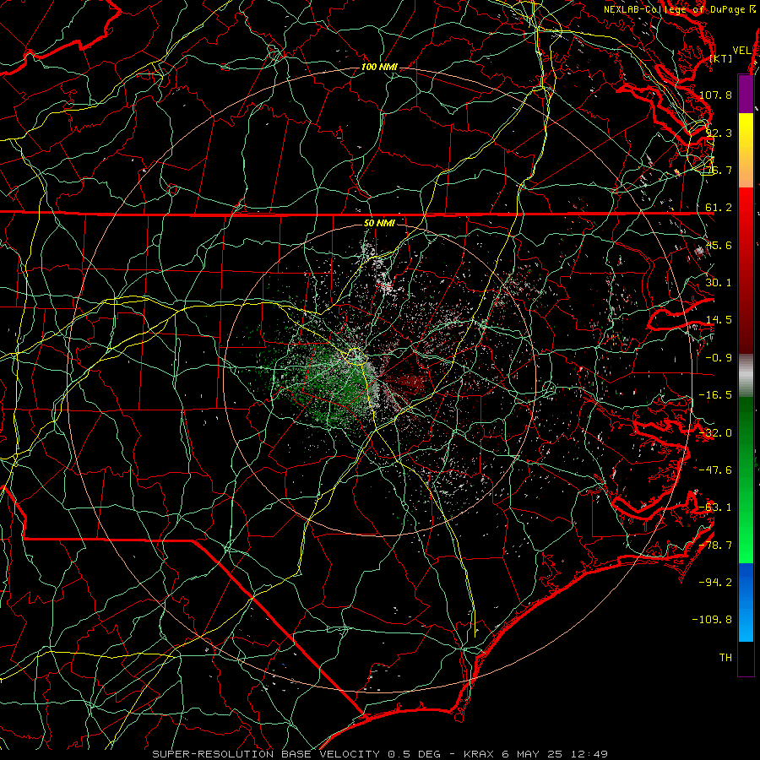Pick the yellow-orange segment of the velocity bar
The height and width of the screenshot is (760, 760).
746,150
